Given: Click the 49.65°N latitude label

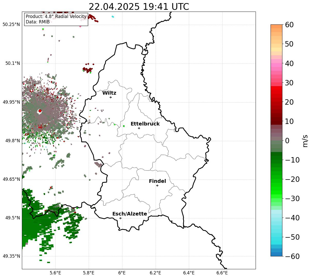Looking at the screenshot, I should pyautogui.click(x=11, y=179).
